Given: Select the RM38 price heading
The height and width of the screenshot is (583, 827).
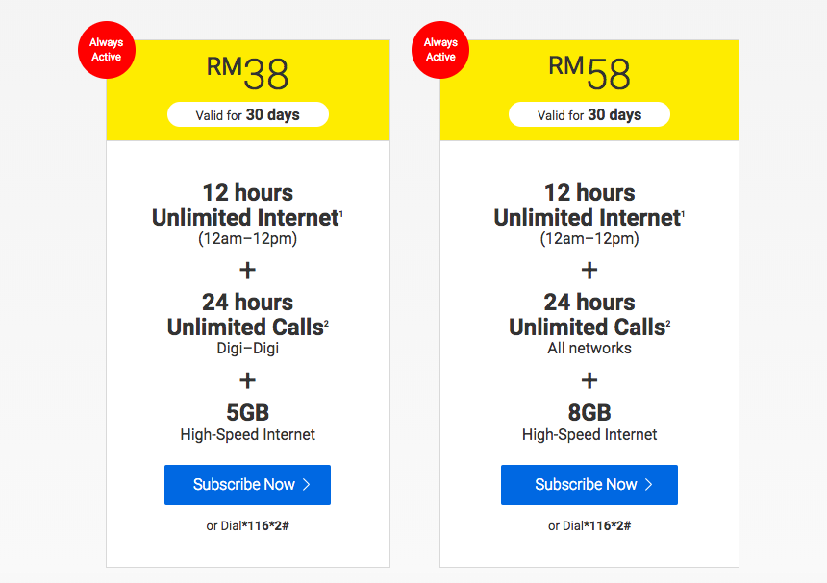Looking at the screenshot, I should coord(247,73).
